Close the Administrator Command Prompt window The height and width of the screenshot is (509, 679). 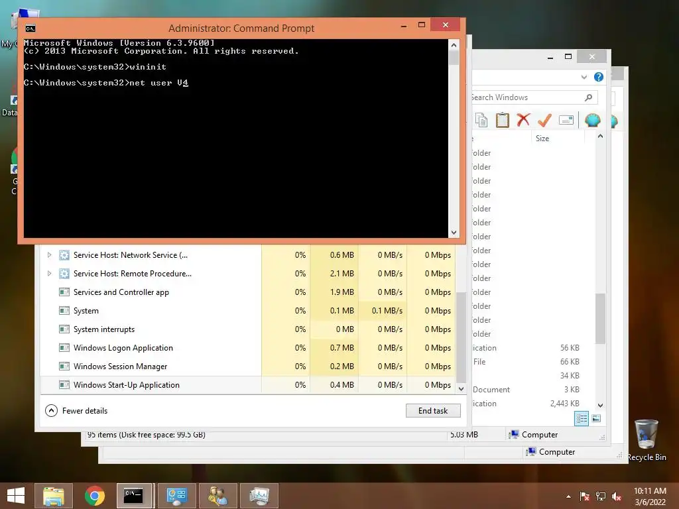pos(445,25)
